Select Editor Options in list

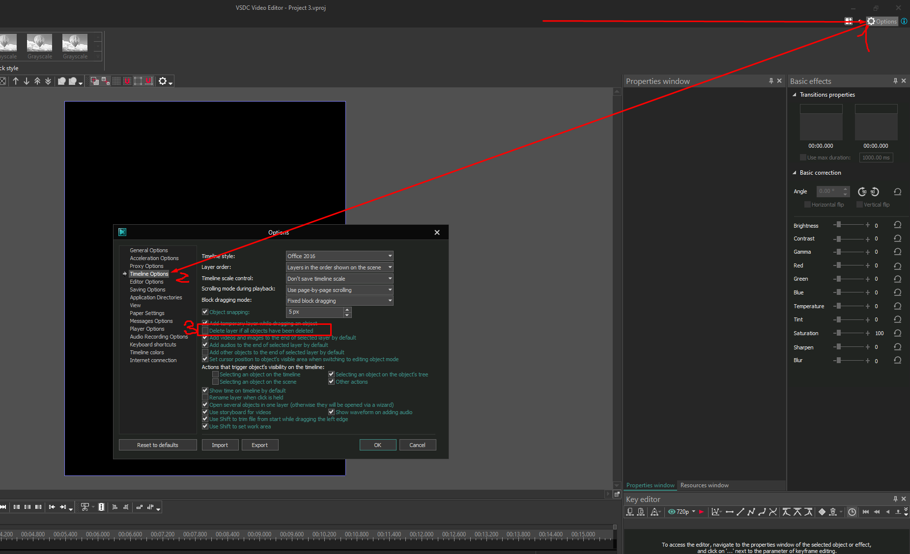coord(146,282)
